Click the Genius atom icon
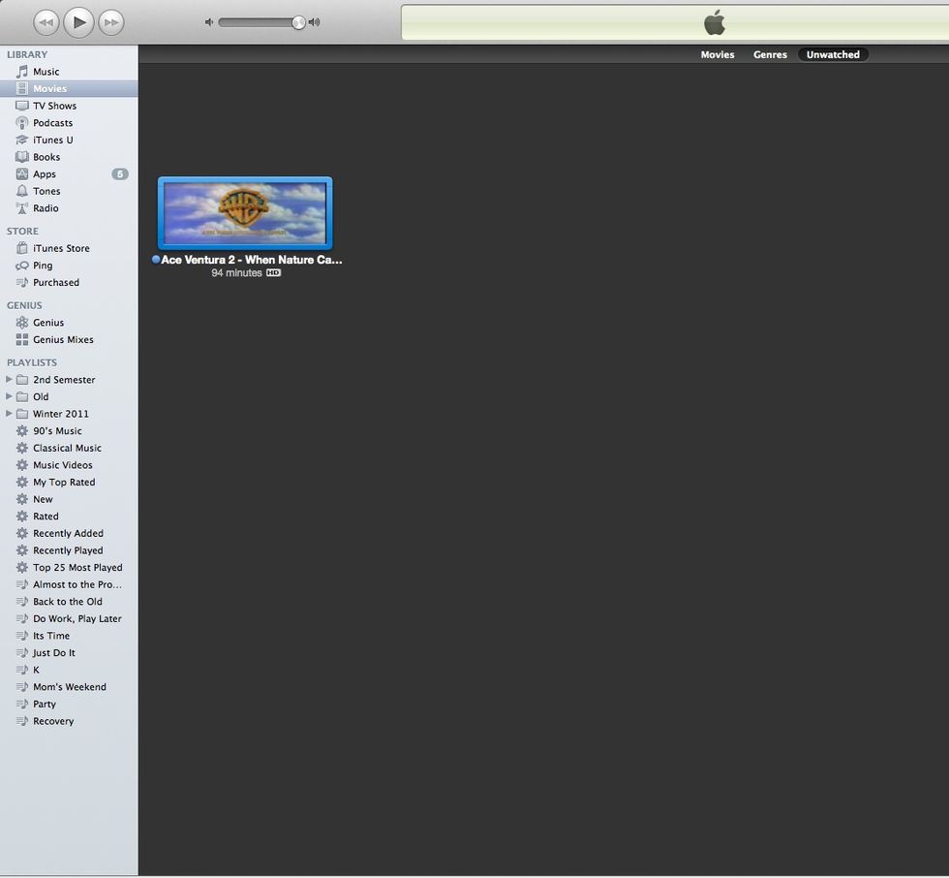This screenshot has width=949, height=878. tap(21, 323)
